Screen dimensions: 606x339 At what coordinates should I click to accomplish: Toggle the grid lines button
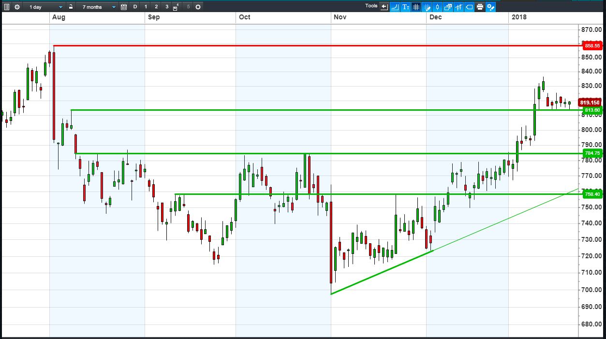416,7
